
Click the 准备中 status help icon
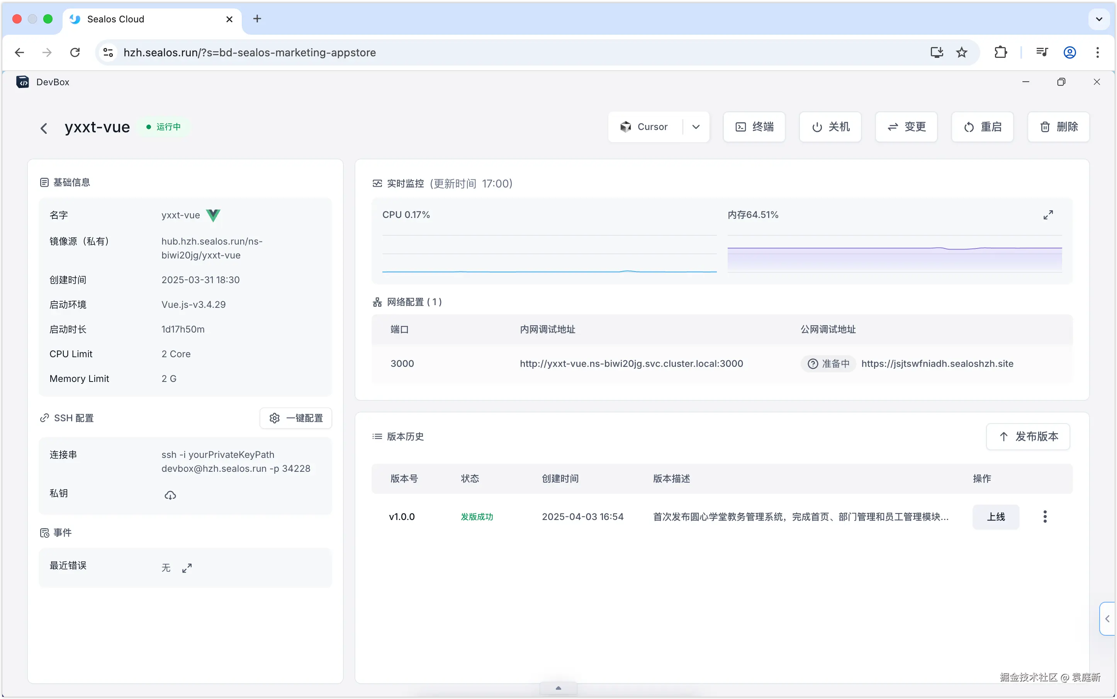(813, 363)
